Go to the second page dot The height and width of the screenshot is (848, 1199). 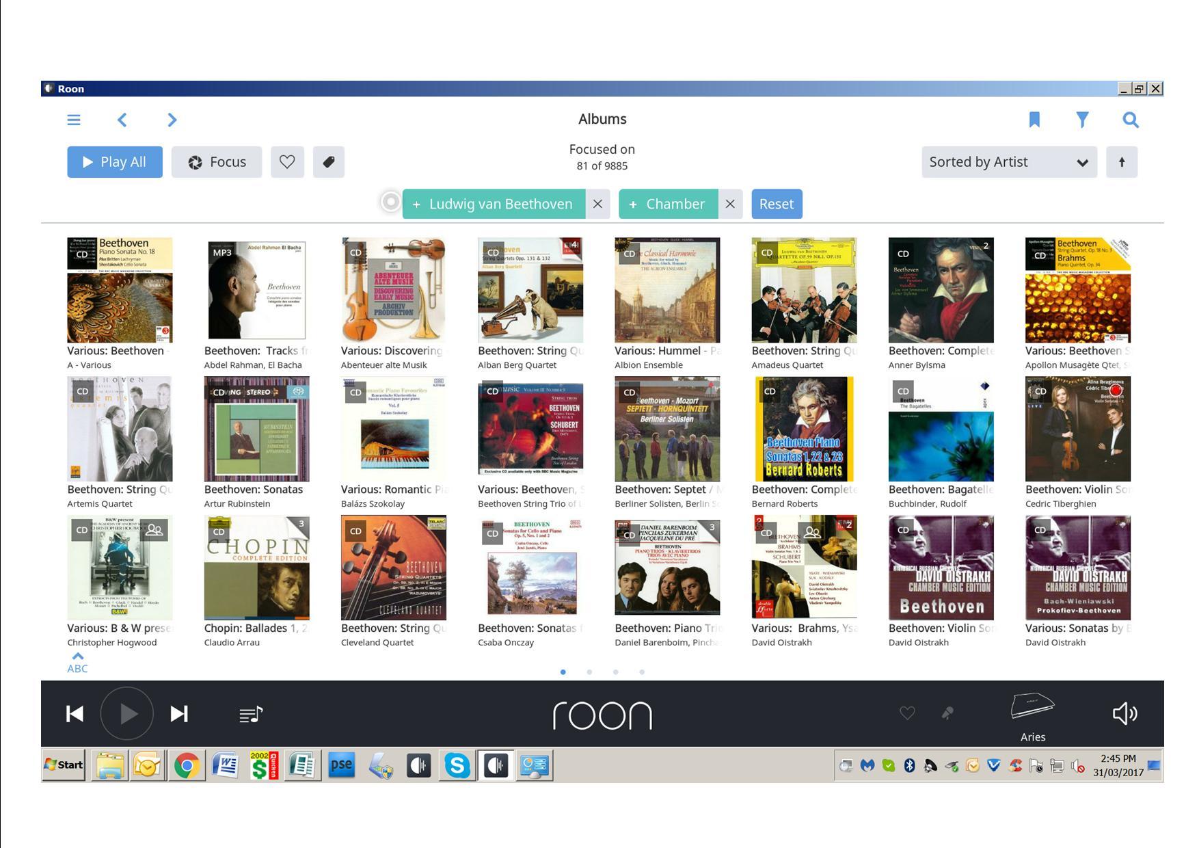coord(589,672)
